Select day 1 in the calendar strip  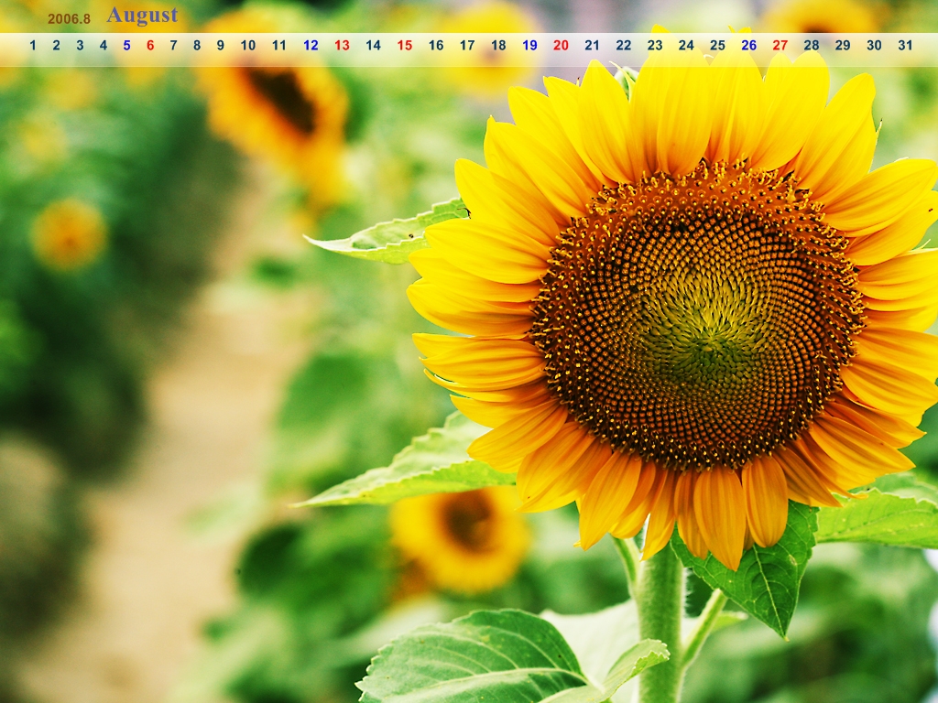coord(33,45)
